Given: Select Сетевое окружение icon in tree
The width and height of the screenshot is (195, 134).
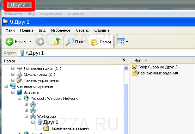Looking at the screenshot, I should [x=13, y=86].
